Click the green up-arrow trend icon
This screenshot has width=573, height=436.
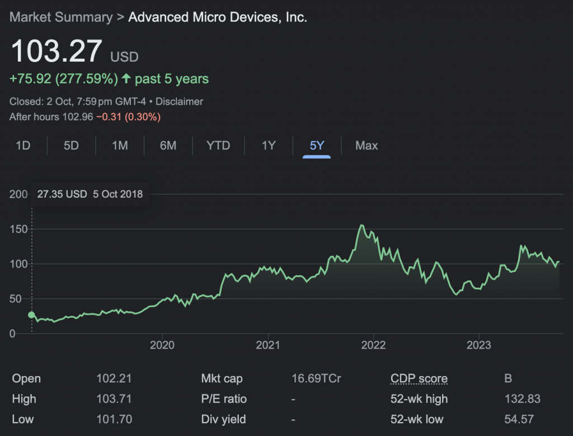point(126,79)
